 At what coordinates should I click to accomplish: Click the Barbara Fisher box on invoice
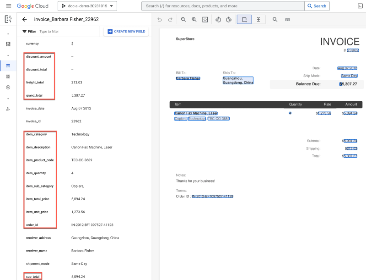click(188, 78)
